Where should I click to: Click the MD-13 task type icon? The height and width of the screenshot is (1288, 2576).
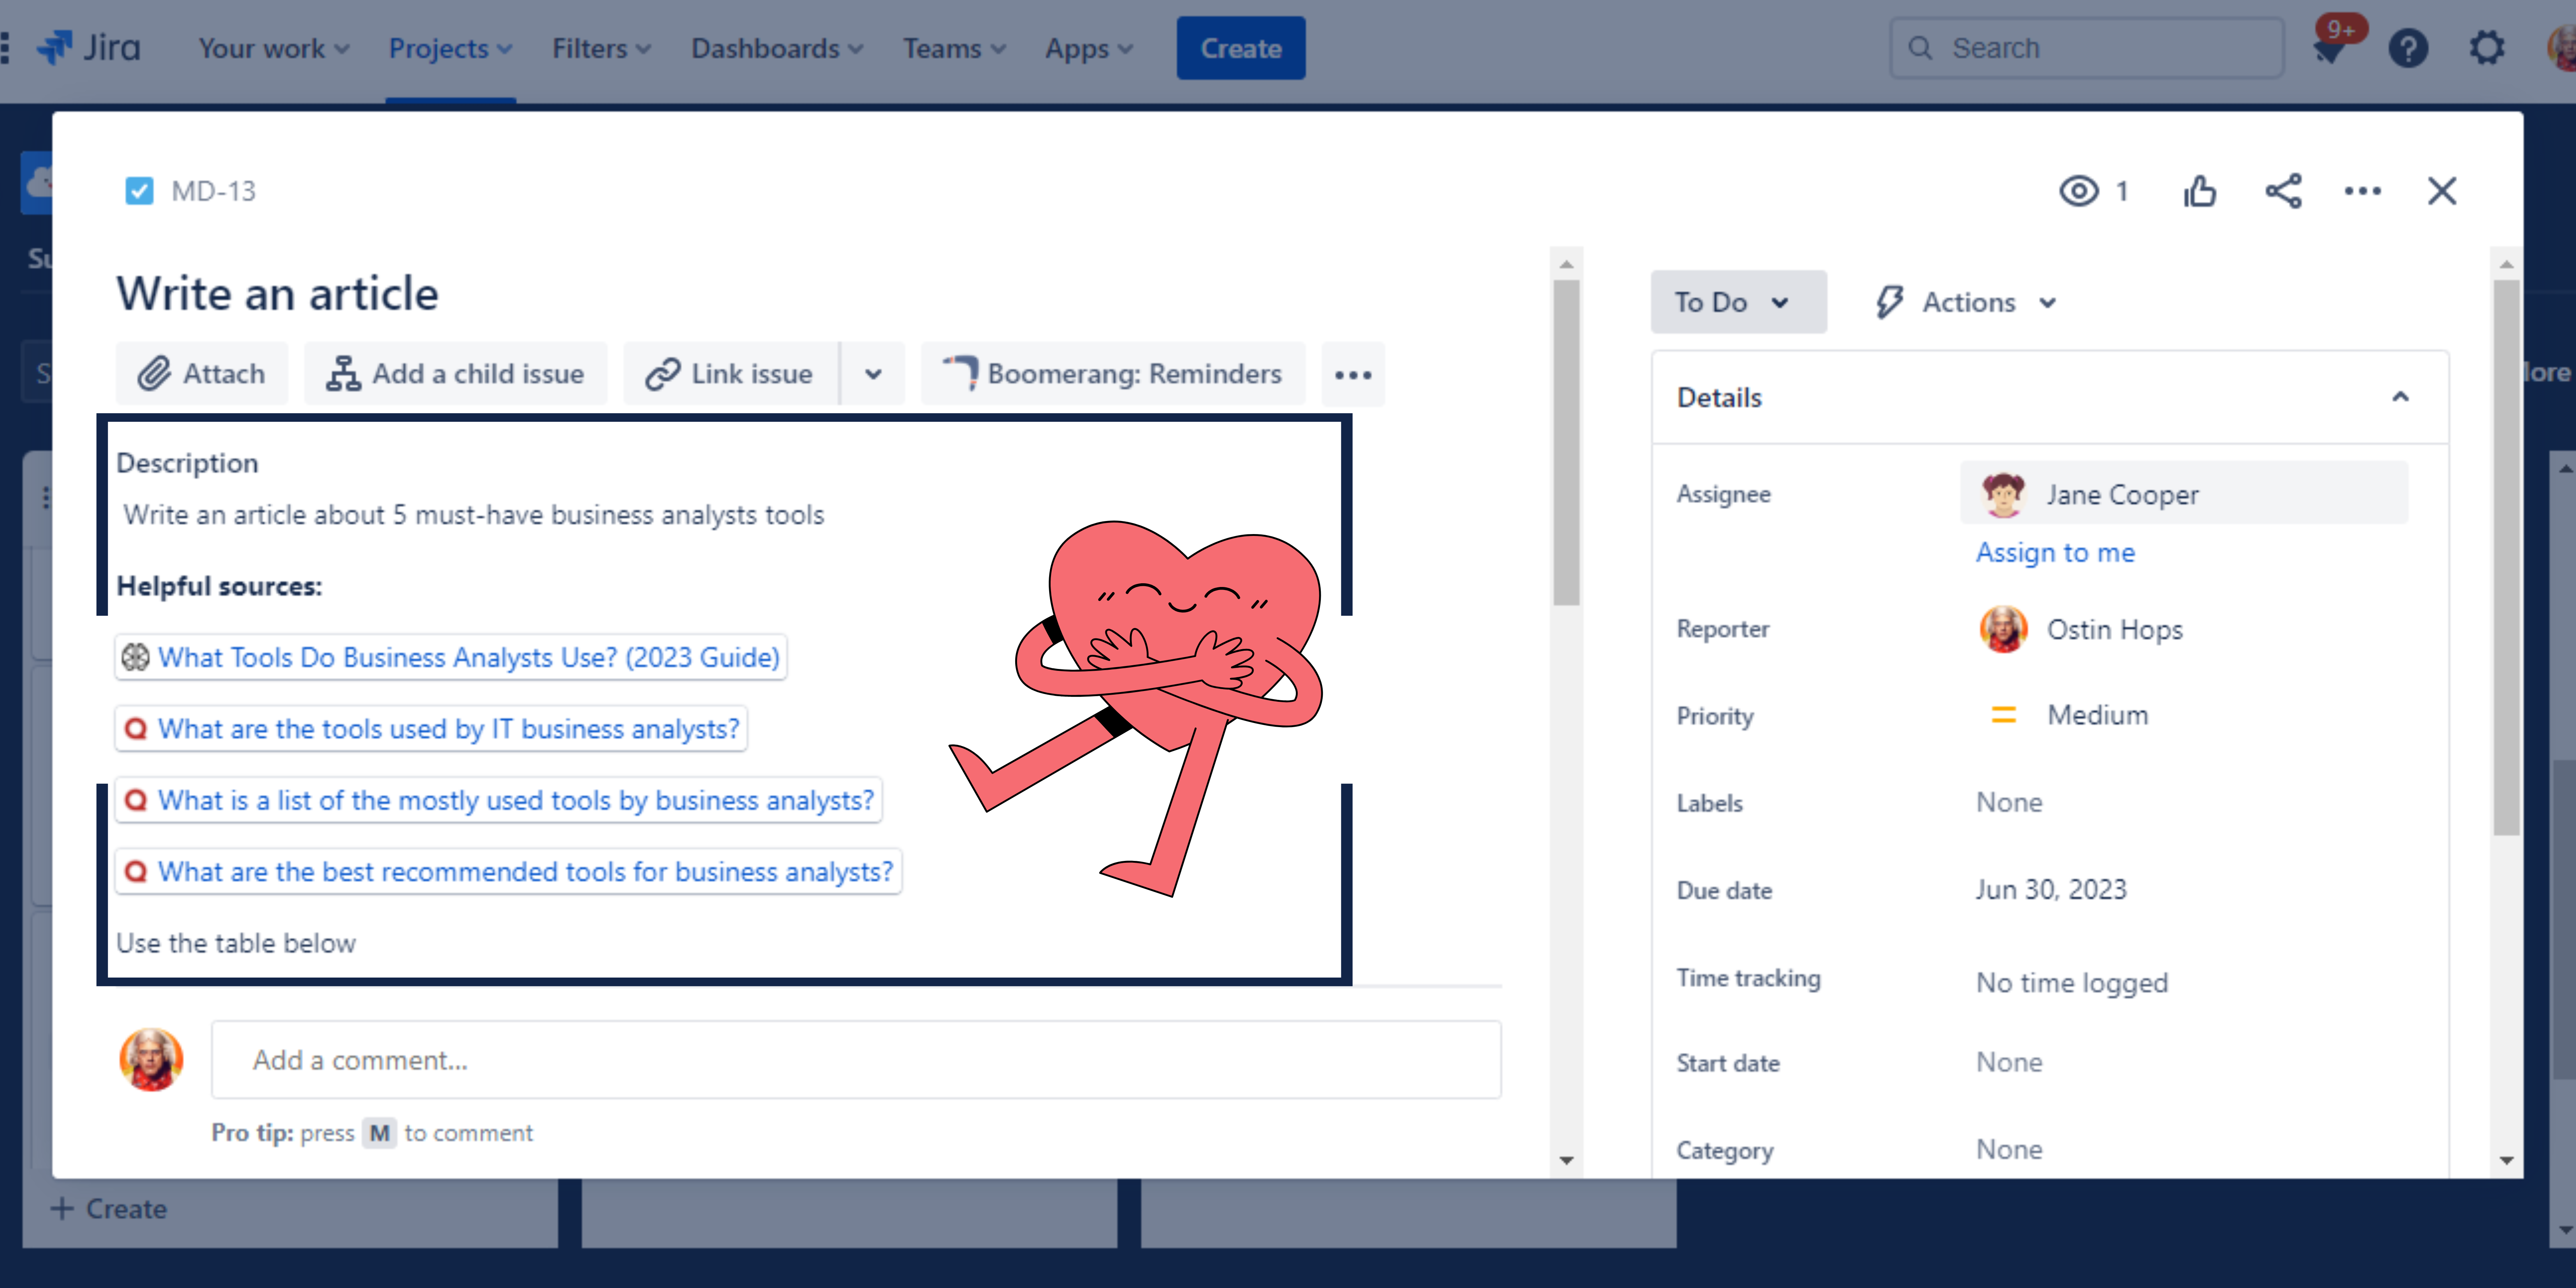[x=139, y=190]
